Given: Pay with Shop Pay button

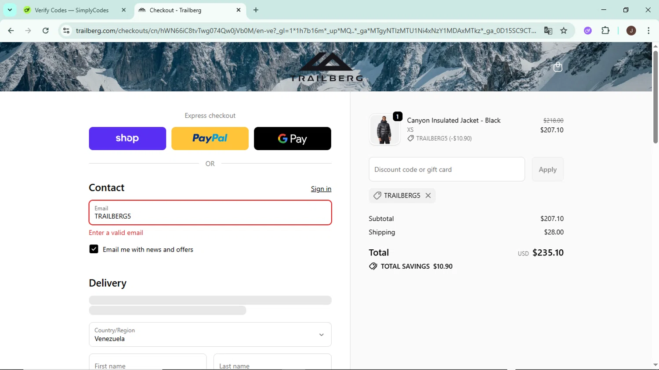Looking at the screenshot, I should [127, 138].
